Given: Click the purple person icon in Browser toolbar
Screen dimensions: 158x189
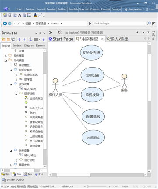Looking at the screenshot, I should [31, 39].
